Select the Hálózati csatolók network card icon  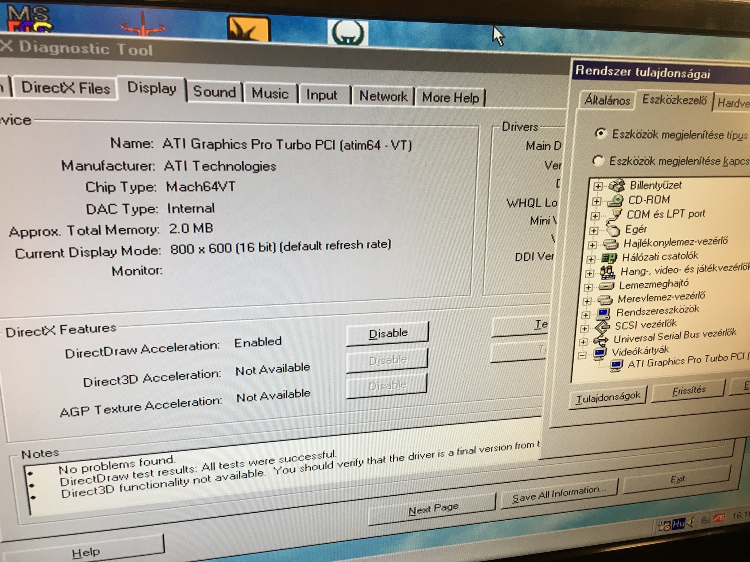(609, 258)
